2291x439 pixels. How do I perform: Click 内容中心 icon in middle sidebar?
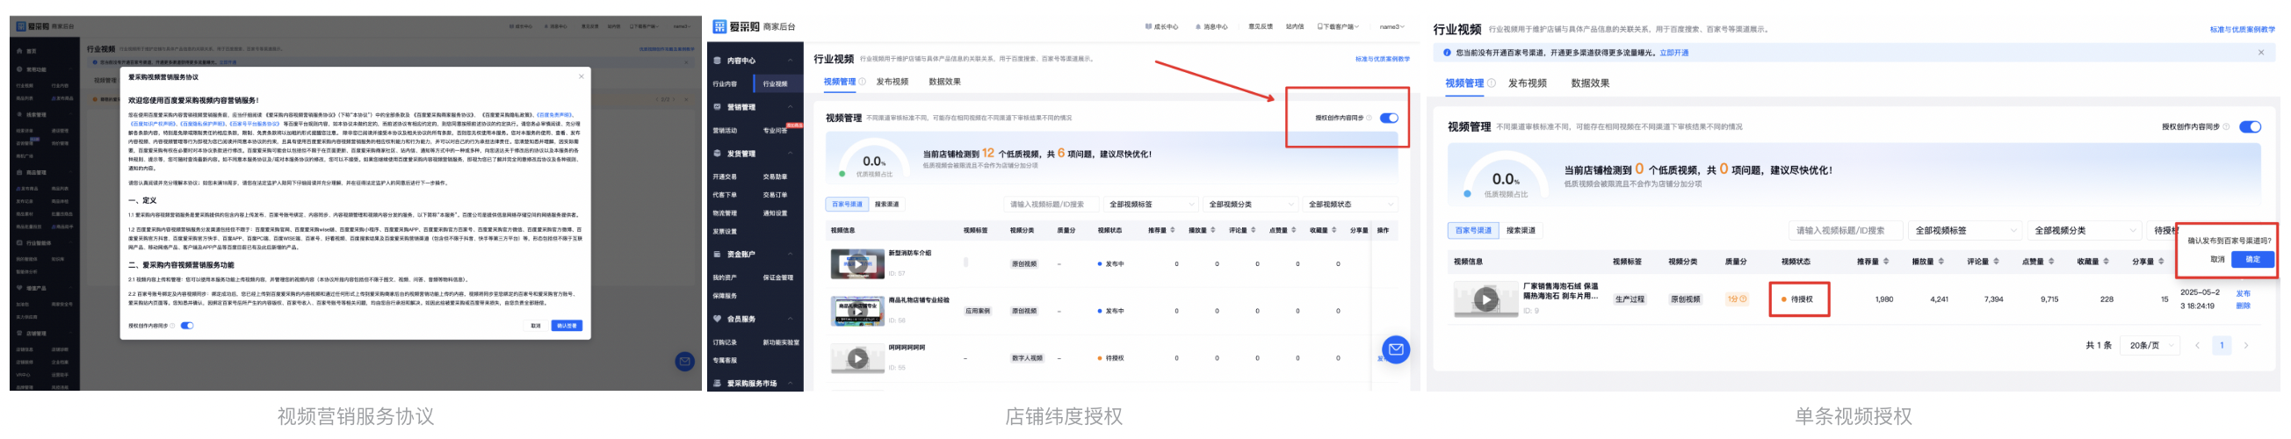tap(718, 61)
